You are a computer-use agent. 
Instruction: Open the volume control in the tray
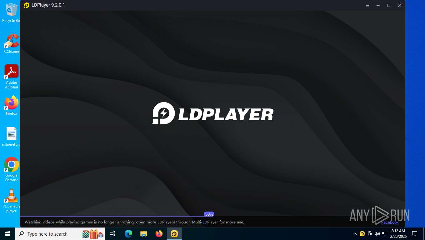tap(377, 234)
